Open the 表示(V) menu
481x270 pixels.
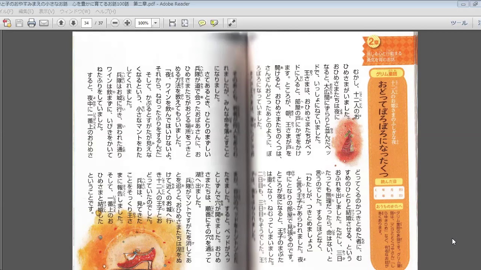click(x=47, y=12)
